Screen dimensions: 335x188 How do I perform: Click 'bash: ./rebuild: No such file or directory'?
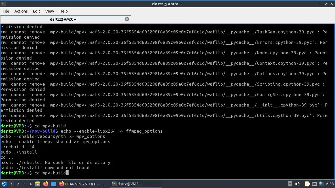(55, 162)
